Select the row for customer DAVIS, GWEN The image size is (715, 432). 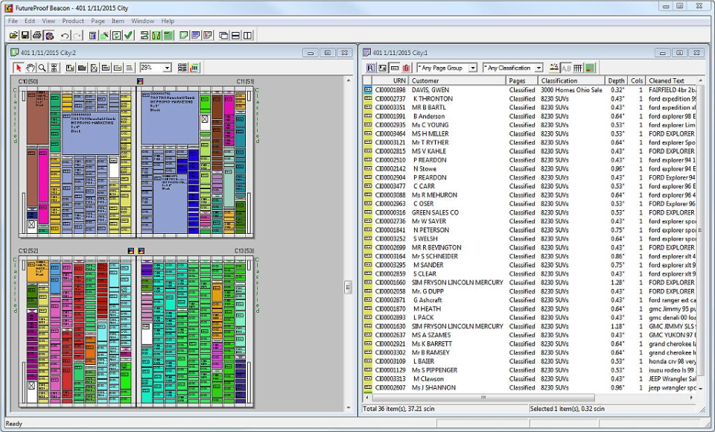(x=531, y=90)
